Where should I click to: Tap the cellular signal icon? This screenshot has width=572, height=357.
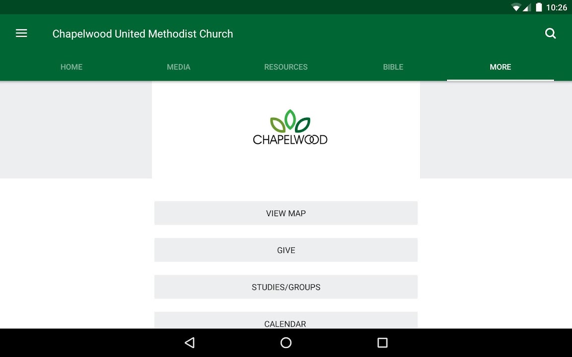coord(527,7)
